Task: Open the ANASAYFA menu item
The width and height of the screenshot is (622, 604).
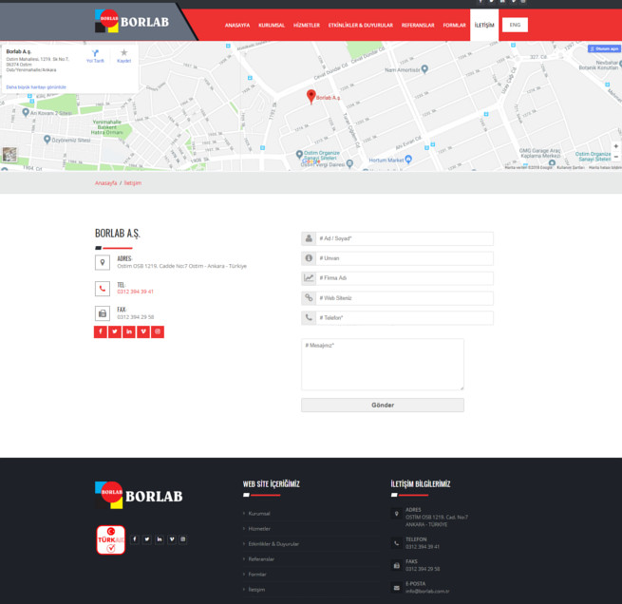Action: pos(237,25)
